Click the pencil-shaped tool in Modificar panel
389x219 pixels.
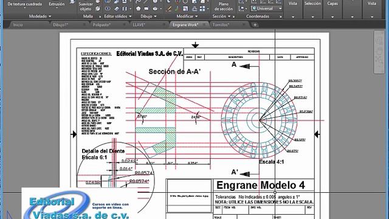(x=169, y=9)
